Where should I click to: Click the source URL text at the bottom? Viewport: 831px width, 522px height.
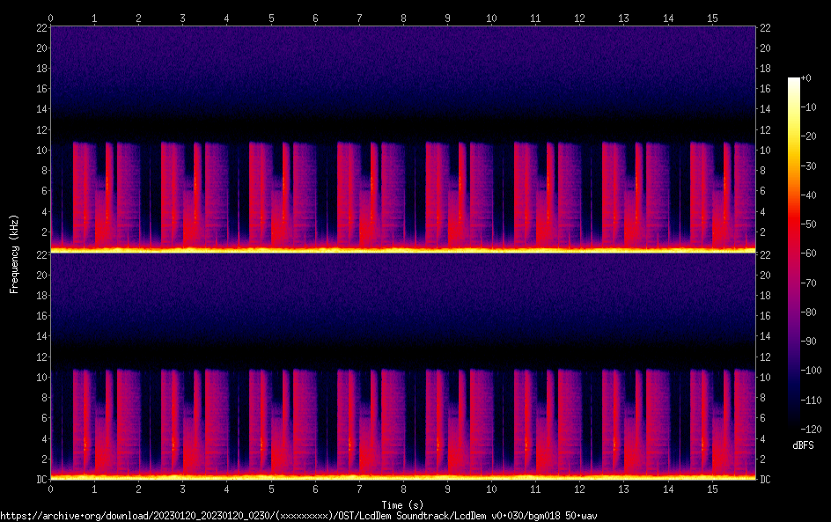pos(299,516)
